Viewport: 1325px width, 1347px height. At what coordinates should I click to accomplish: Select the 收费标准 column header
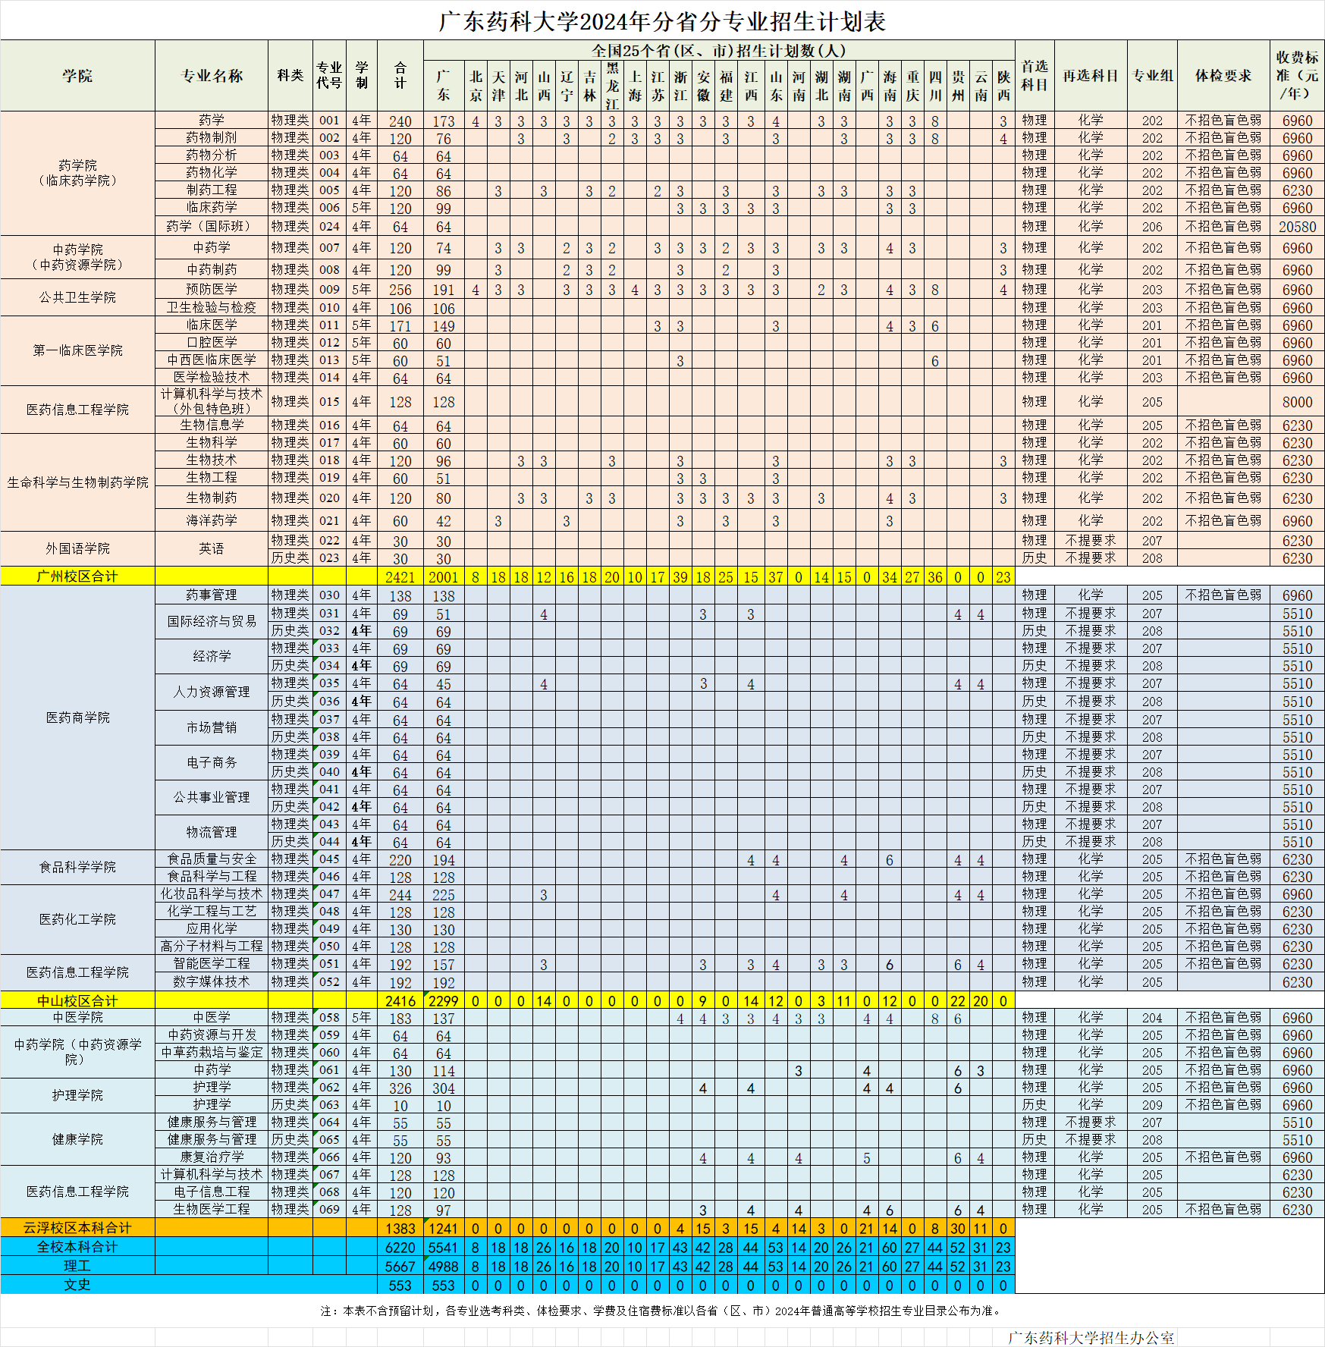click(x=1296, y=76)
